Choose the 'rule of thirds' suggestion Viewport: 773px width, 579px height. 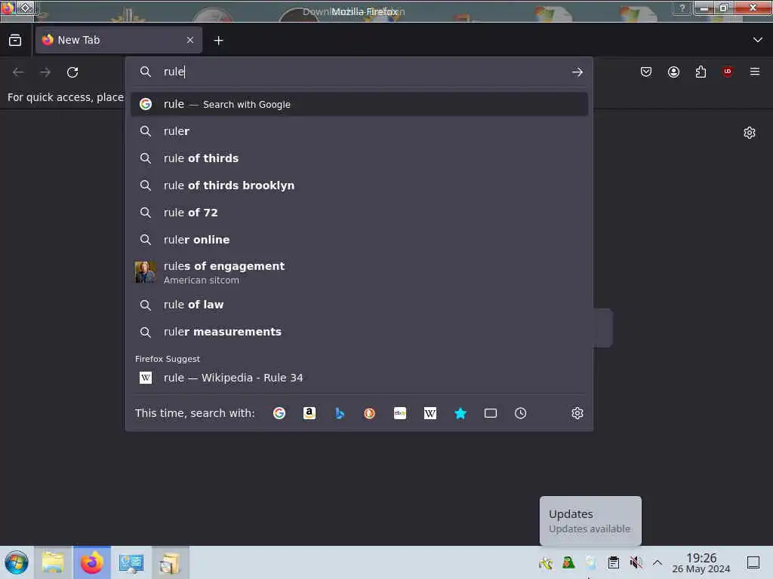tap(359, 158)
